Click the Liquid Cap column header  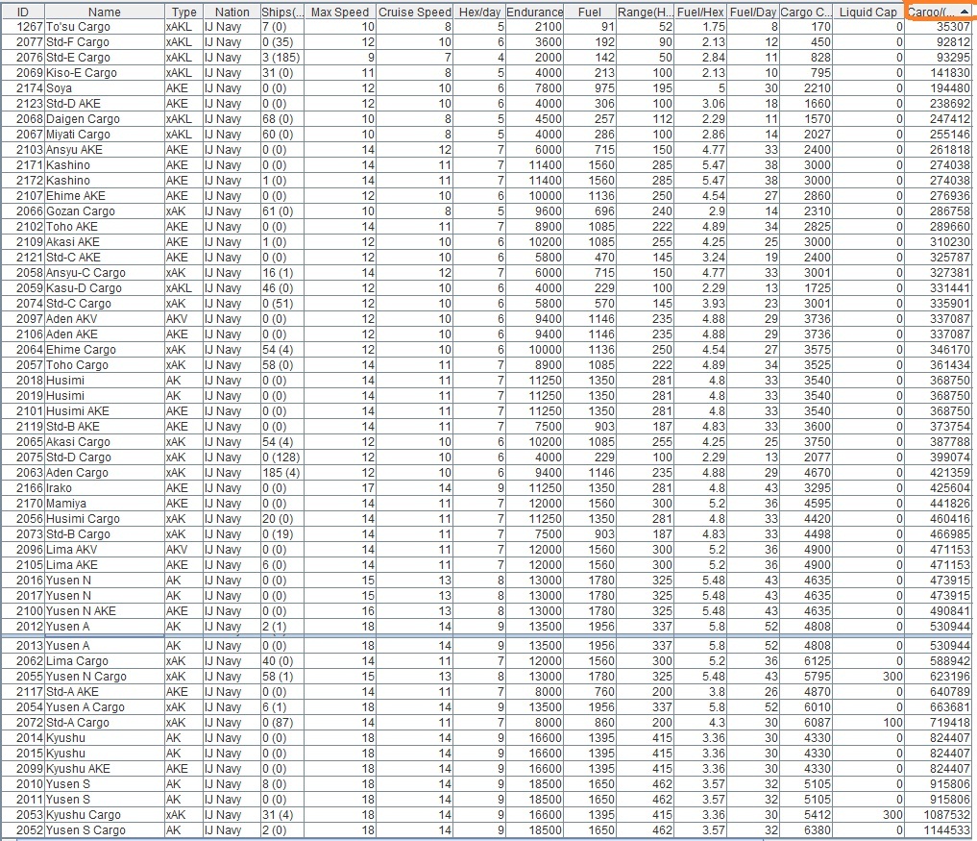click(x=867, y=12)
